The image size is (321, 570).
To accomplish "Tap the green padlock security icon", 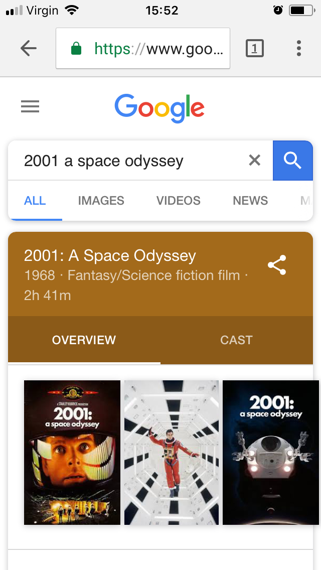I will [76, 49].
